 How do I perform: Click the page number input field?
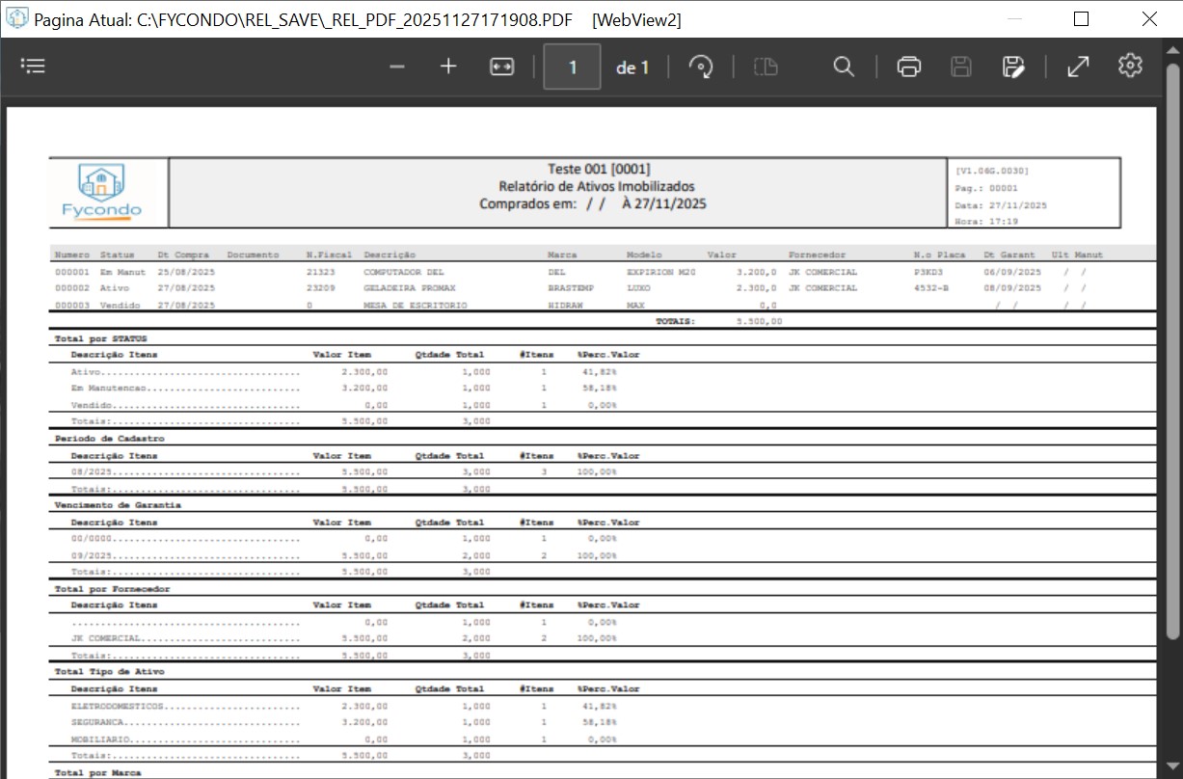(x=572, y=67)
